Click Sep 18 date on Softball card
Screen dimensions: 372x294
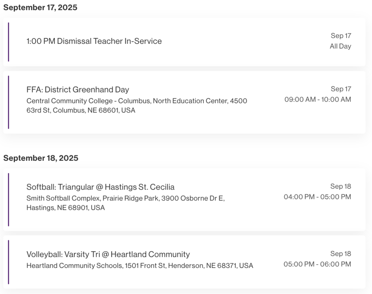[341, 186]
